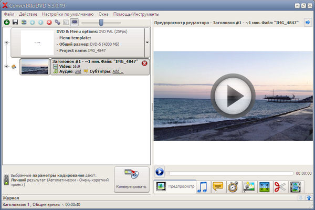Click the zoom slider in the toolbar
Image resolution: width=315 pixels, height=210 pixels.
(x=101, y=23)
